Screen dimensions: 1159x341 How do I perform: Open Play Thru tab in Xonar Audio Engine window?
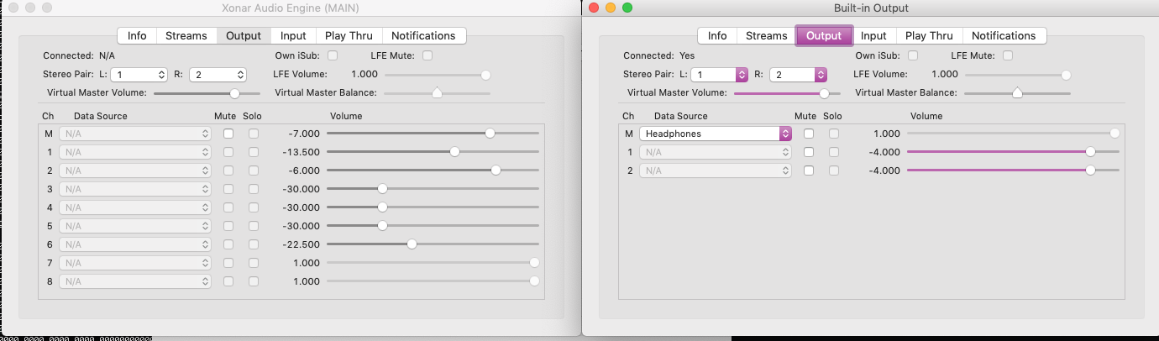point(349,36)
